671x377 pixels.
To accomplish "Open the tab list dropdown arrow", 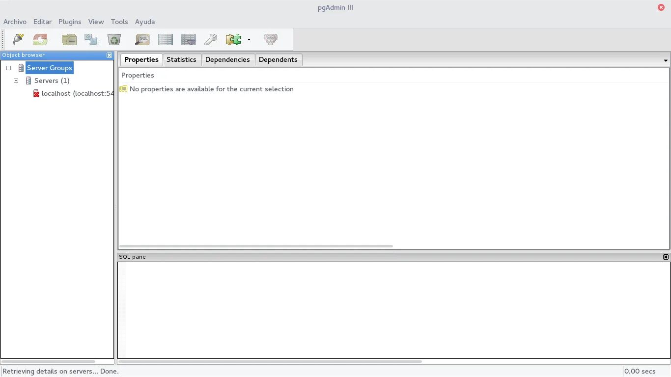I will point(666,60).
